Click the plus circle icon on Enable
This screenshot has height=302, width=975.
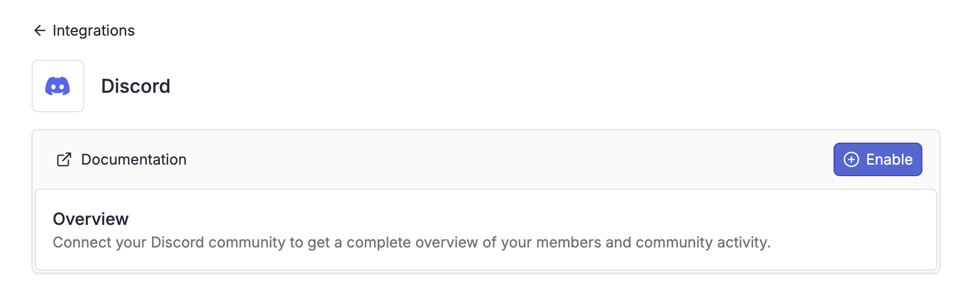pos(851,159)
